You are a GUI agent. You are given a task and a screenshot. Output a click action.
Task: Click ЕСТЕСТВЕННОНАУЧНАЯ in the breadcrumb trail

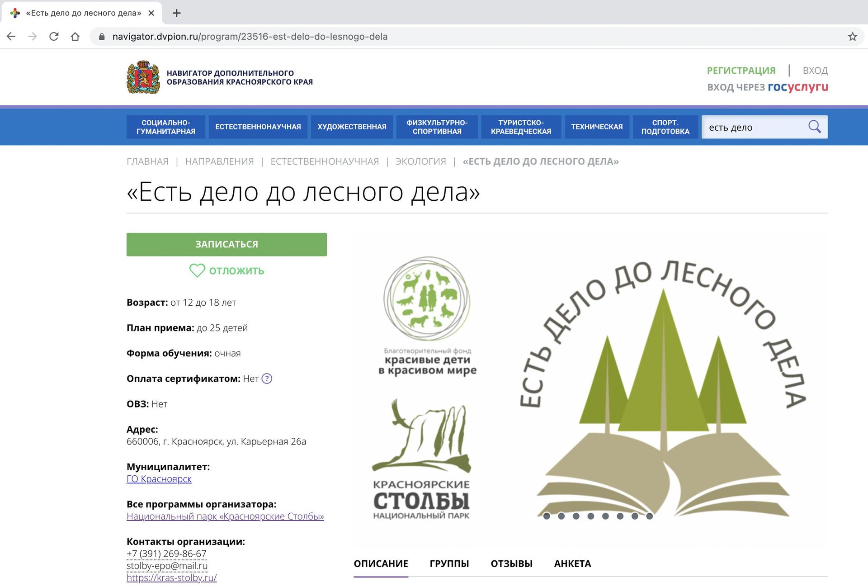[x=325, y=161]
